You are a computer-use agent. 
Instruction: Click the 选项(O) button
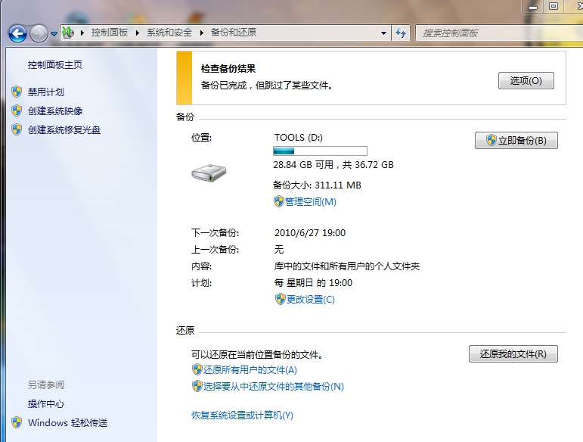[526, 81]
